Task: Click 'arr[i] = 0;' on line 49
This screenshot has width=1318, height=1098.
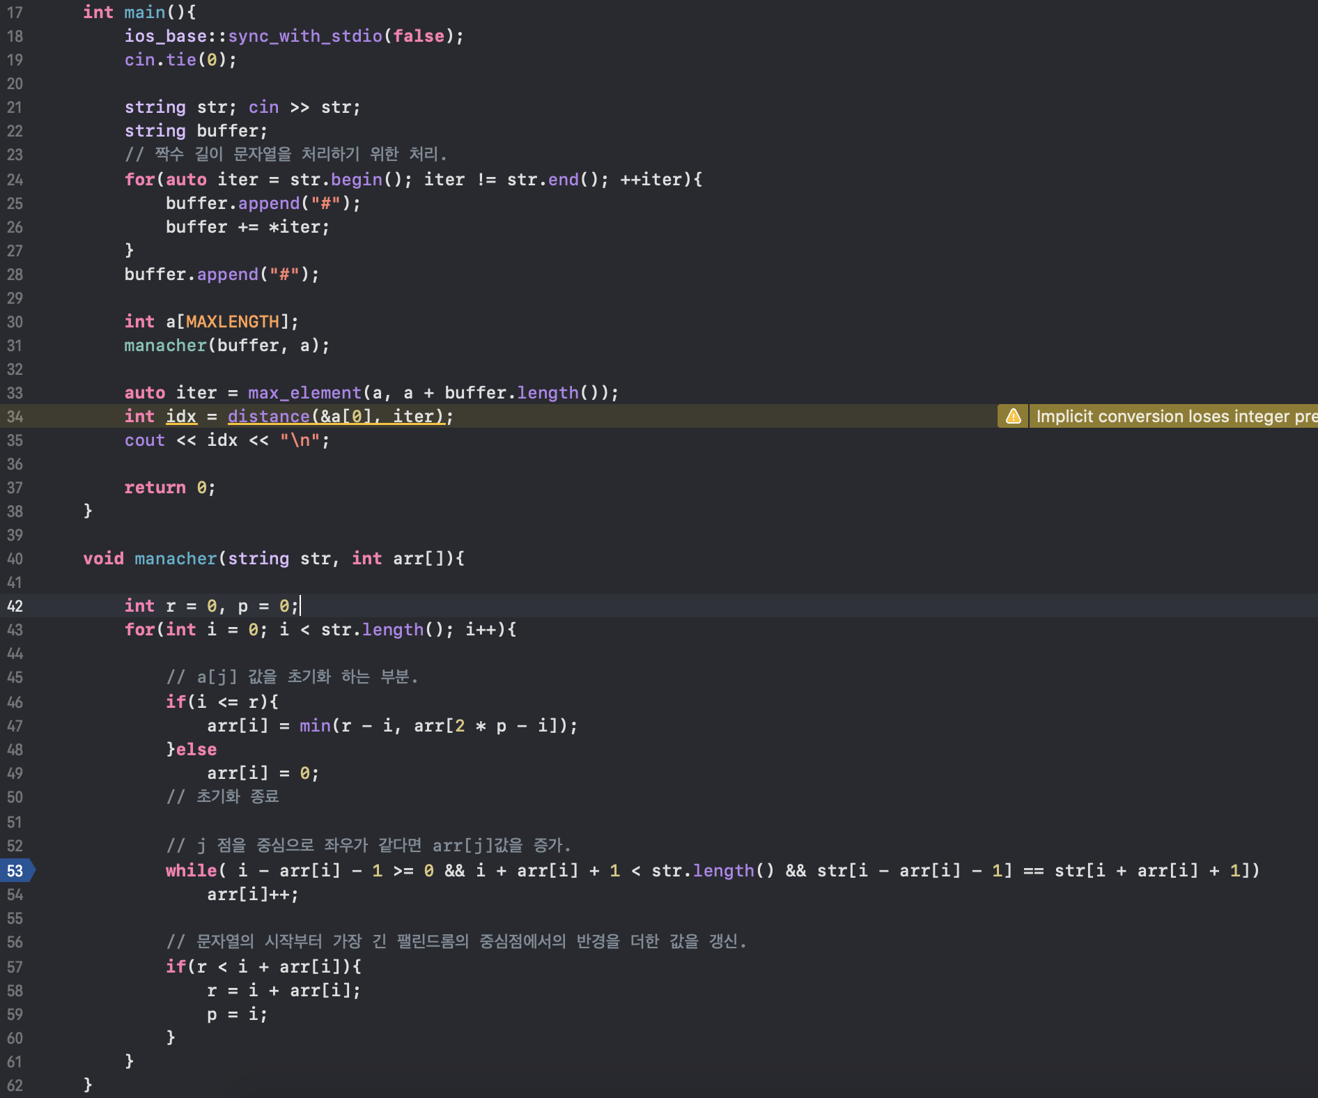Action: point(263,773)
